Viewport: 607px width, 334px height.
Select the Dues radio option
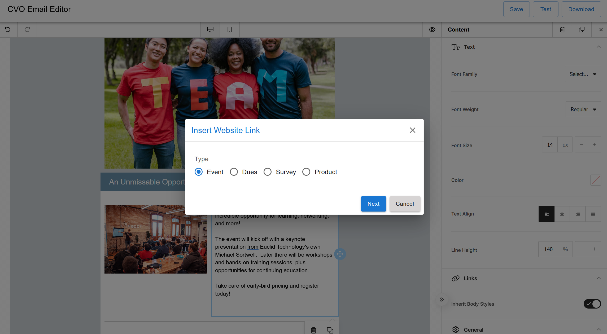[x=234, y=172]
